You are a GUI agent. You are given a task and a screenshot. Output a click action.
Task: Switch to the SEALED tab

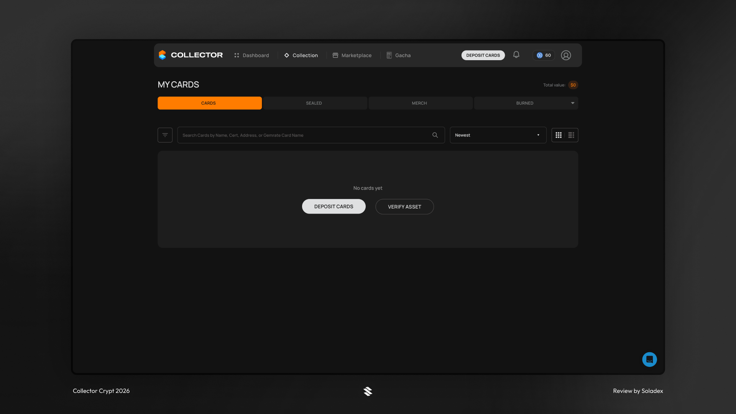pyautogui.click(x=315, y=103)
